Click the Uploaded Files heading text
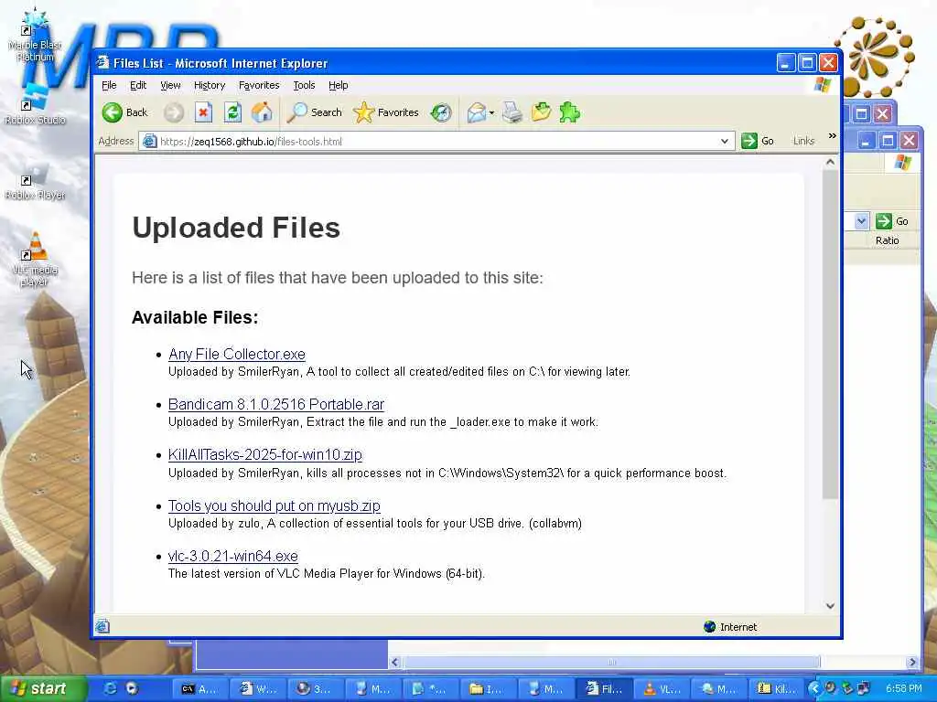The width and height of the screenshot is (937, 702). (x=236, y=228)
